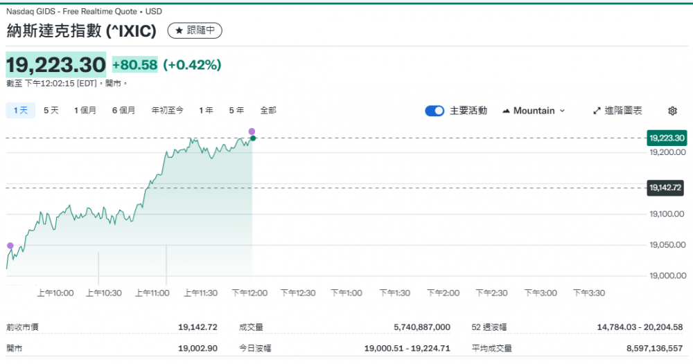Select the 1天 range tab
693x364 pixels.
click(21, 110)
